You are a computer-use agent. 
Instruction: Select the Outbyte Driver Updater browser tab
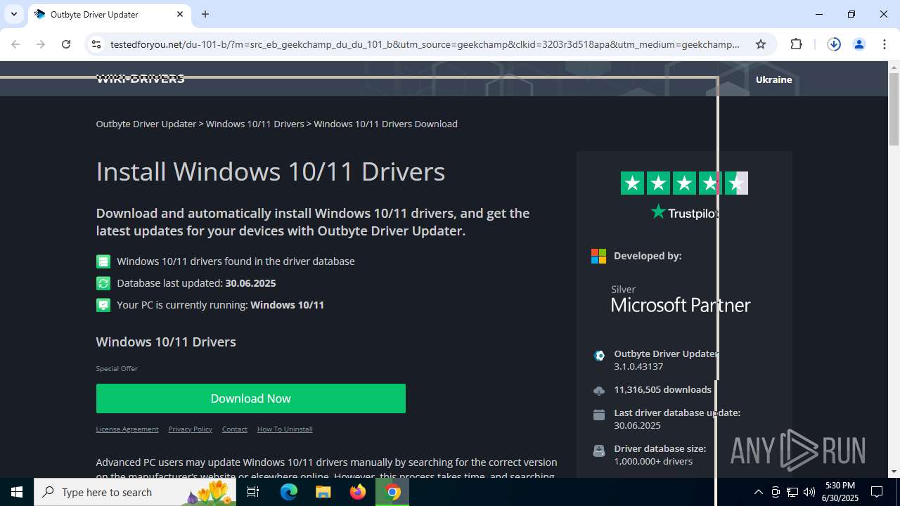click(109, 14)
